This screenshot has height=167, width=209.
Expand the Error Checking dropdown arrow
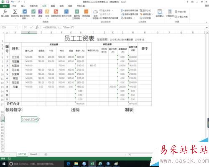click(153, 14)
